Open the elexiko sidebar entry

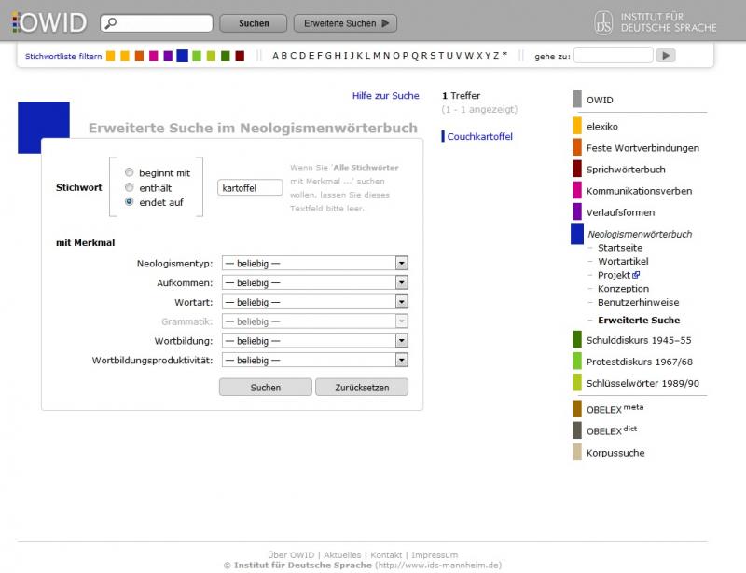[601, 127]
